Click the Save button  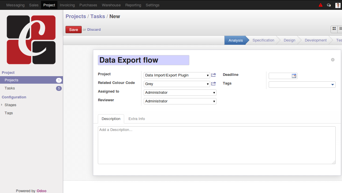pyautogui.click(x=74, y=30)
